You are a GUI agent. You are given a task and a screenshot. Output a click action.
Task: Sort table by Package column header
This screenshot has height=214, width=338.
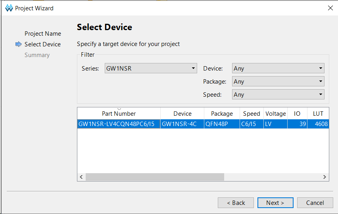click(x=222, y=114)
